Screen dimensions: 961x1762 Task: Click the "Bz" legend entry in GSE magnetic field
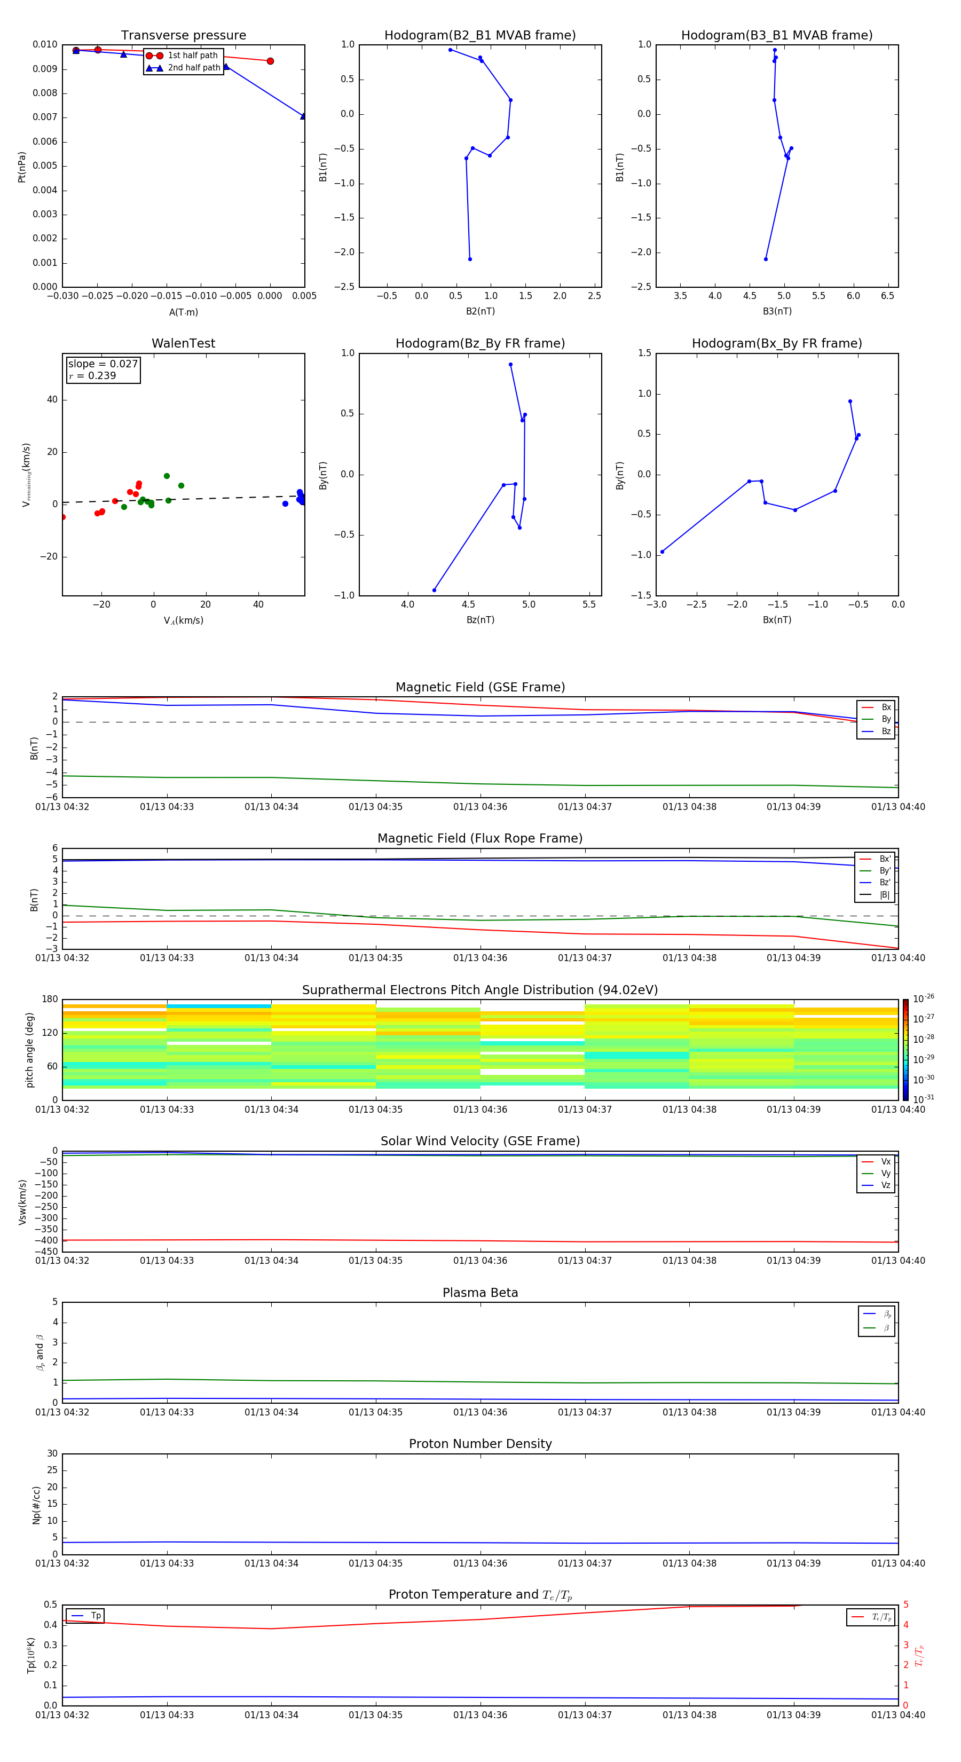[877, 732]
